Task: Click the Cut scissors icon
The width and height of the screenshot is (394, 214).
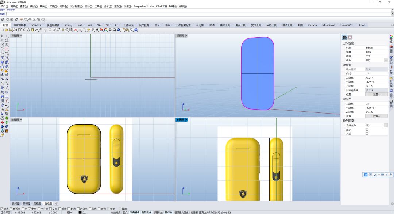Action: [24, 30]
